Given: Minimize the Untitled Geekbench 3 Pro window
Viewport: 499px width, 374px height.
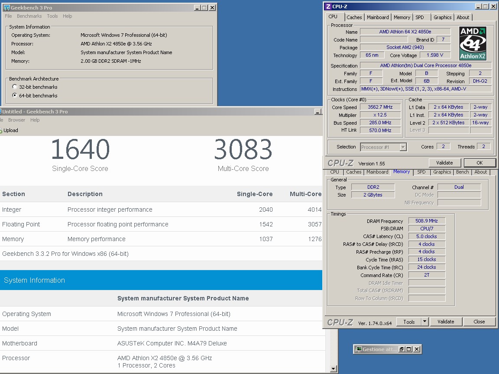Looking at the screenshot, I should point(318,112).
